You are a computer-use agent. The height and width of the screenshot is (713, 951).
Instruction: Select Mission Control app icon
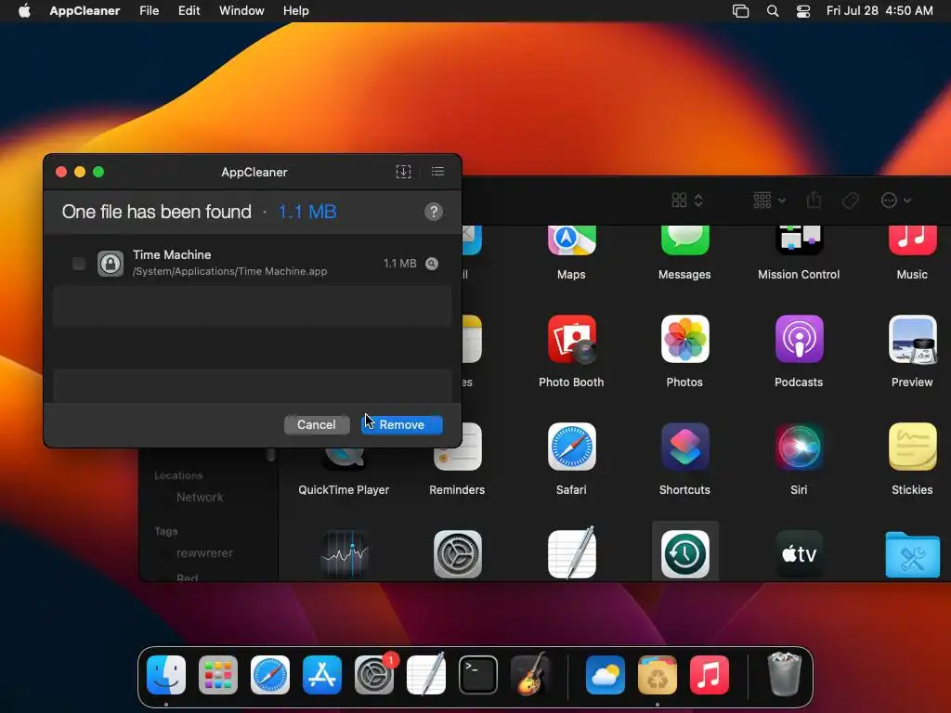pos(799,240)
